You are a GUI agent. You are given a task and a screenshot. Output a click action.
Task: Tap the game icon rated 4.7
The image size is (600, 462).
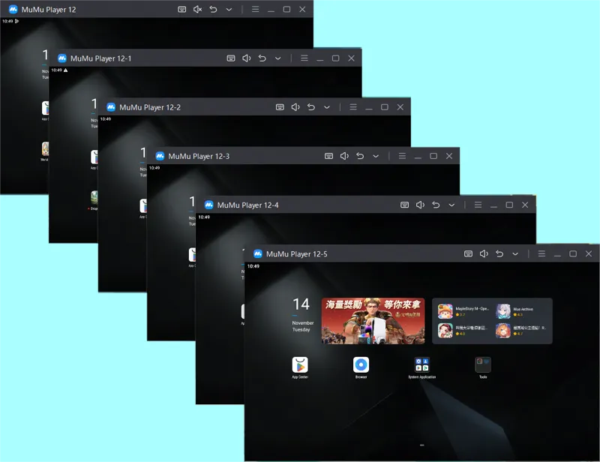coord(503,331)
